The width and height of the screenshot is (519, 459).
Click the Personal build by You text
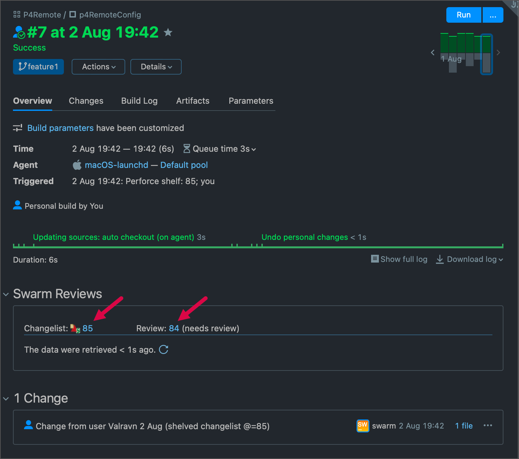click(x=64, y=206)
